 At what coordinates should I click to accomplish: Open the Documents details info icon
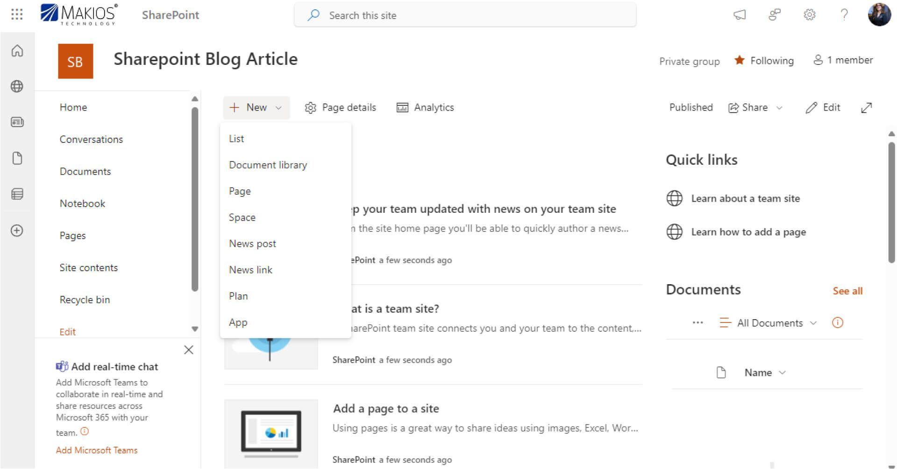(x=838, y=322)
